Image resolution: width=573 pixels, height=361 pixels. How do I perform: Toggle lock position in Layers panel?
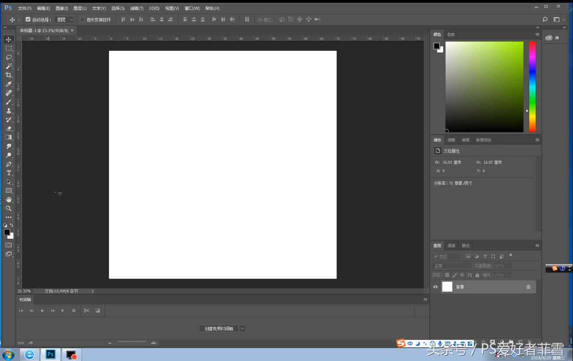[462, 275]
